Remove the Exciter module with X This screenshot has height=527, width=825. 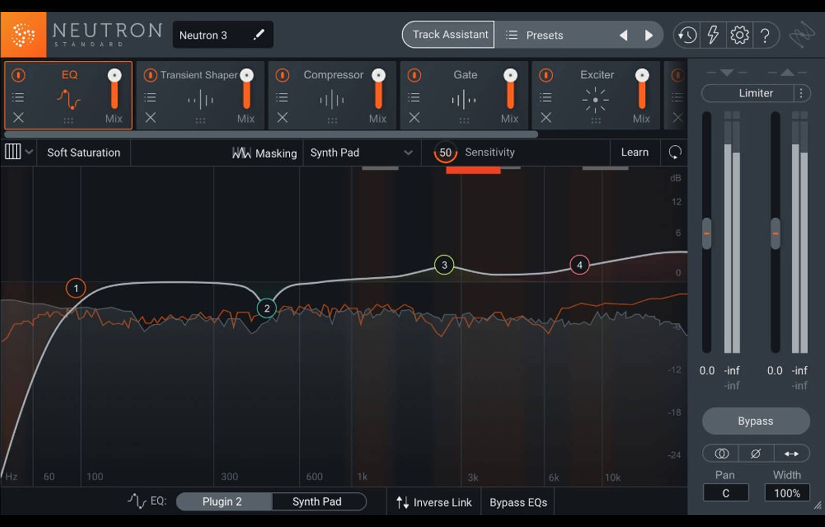pyautogui.click(x=546, y=118)
